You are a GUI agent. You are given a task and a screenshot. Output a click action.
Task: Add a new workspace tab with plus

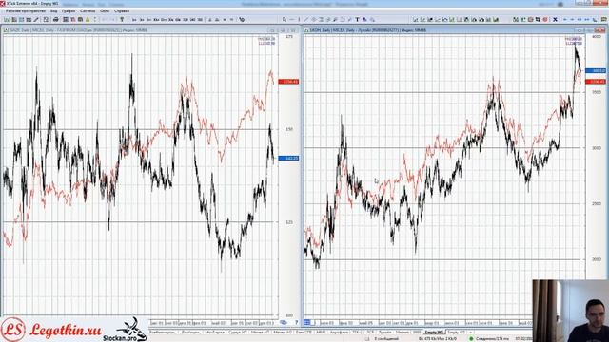(471, 332)
